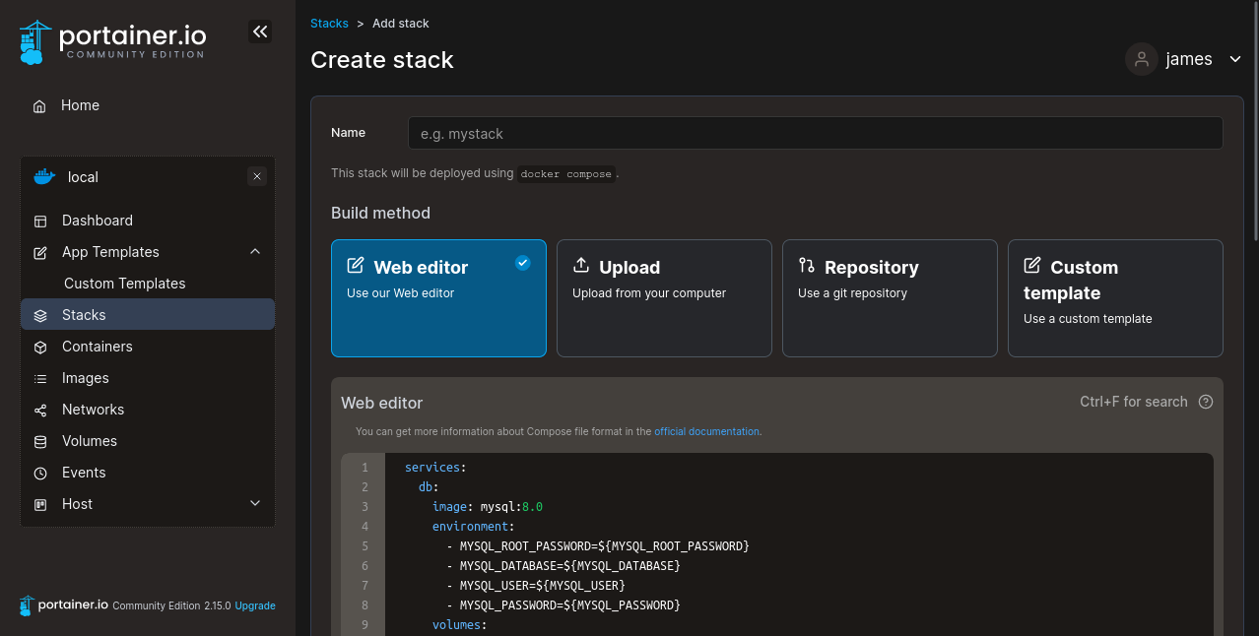The image size is (1259, 636).
Task: Open the Containers page
Action: tap(97, 347)
